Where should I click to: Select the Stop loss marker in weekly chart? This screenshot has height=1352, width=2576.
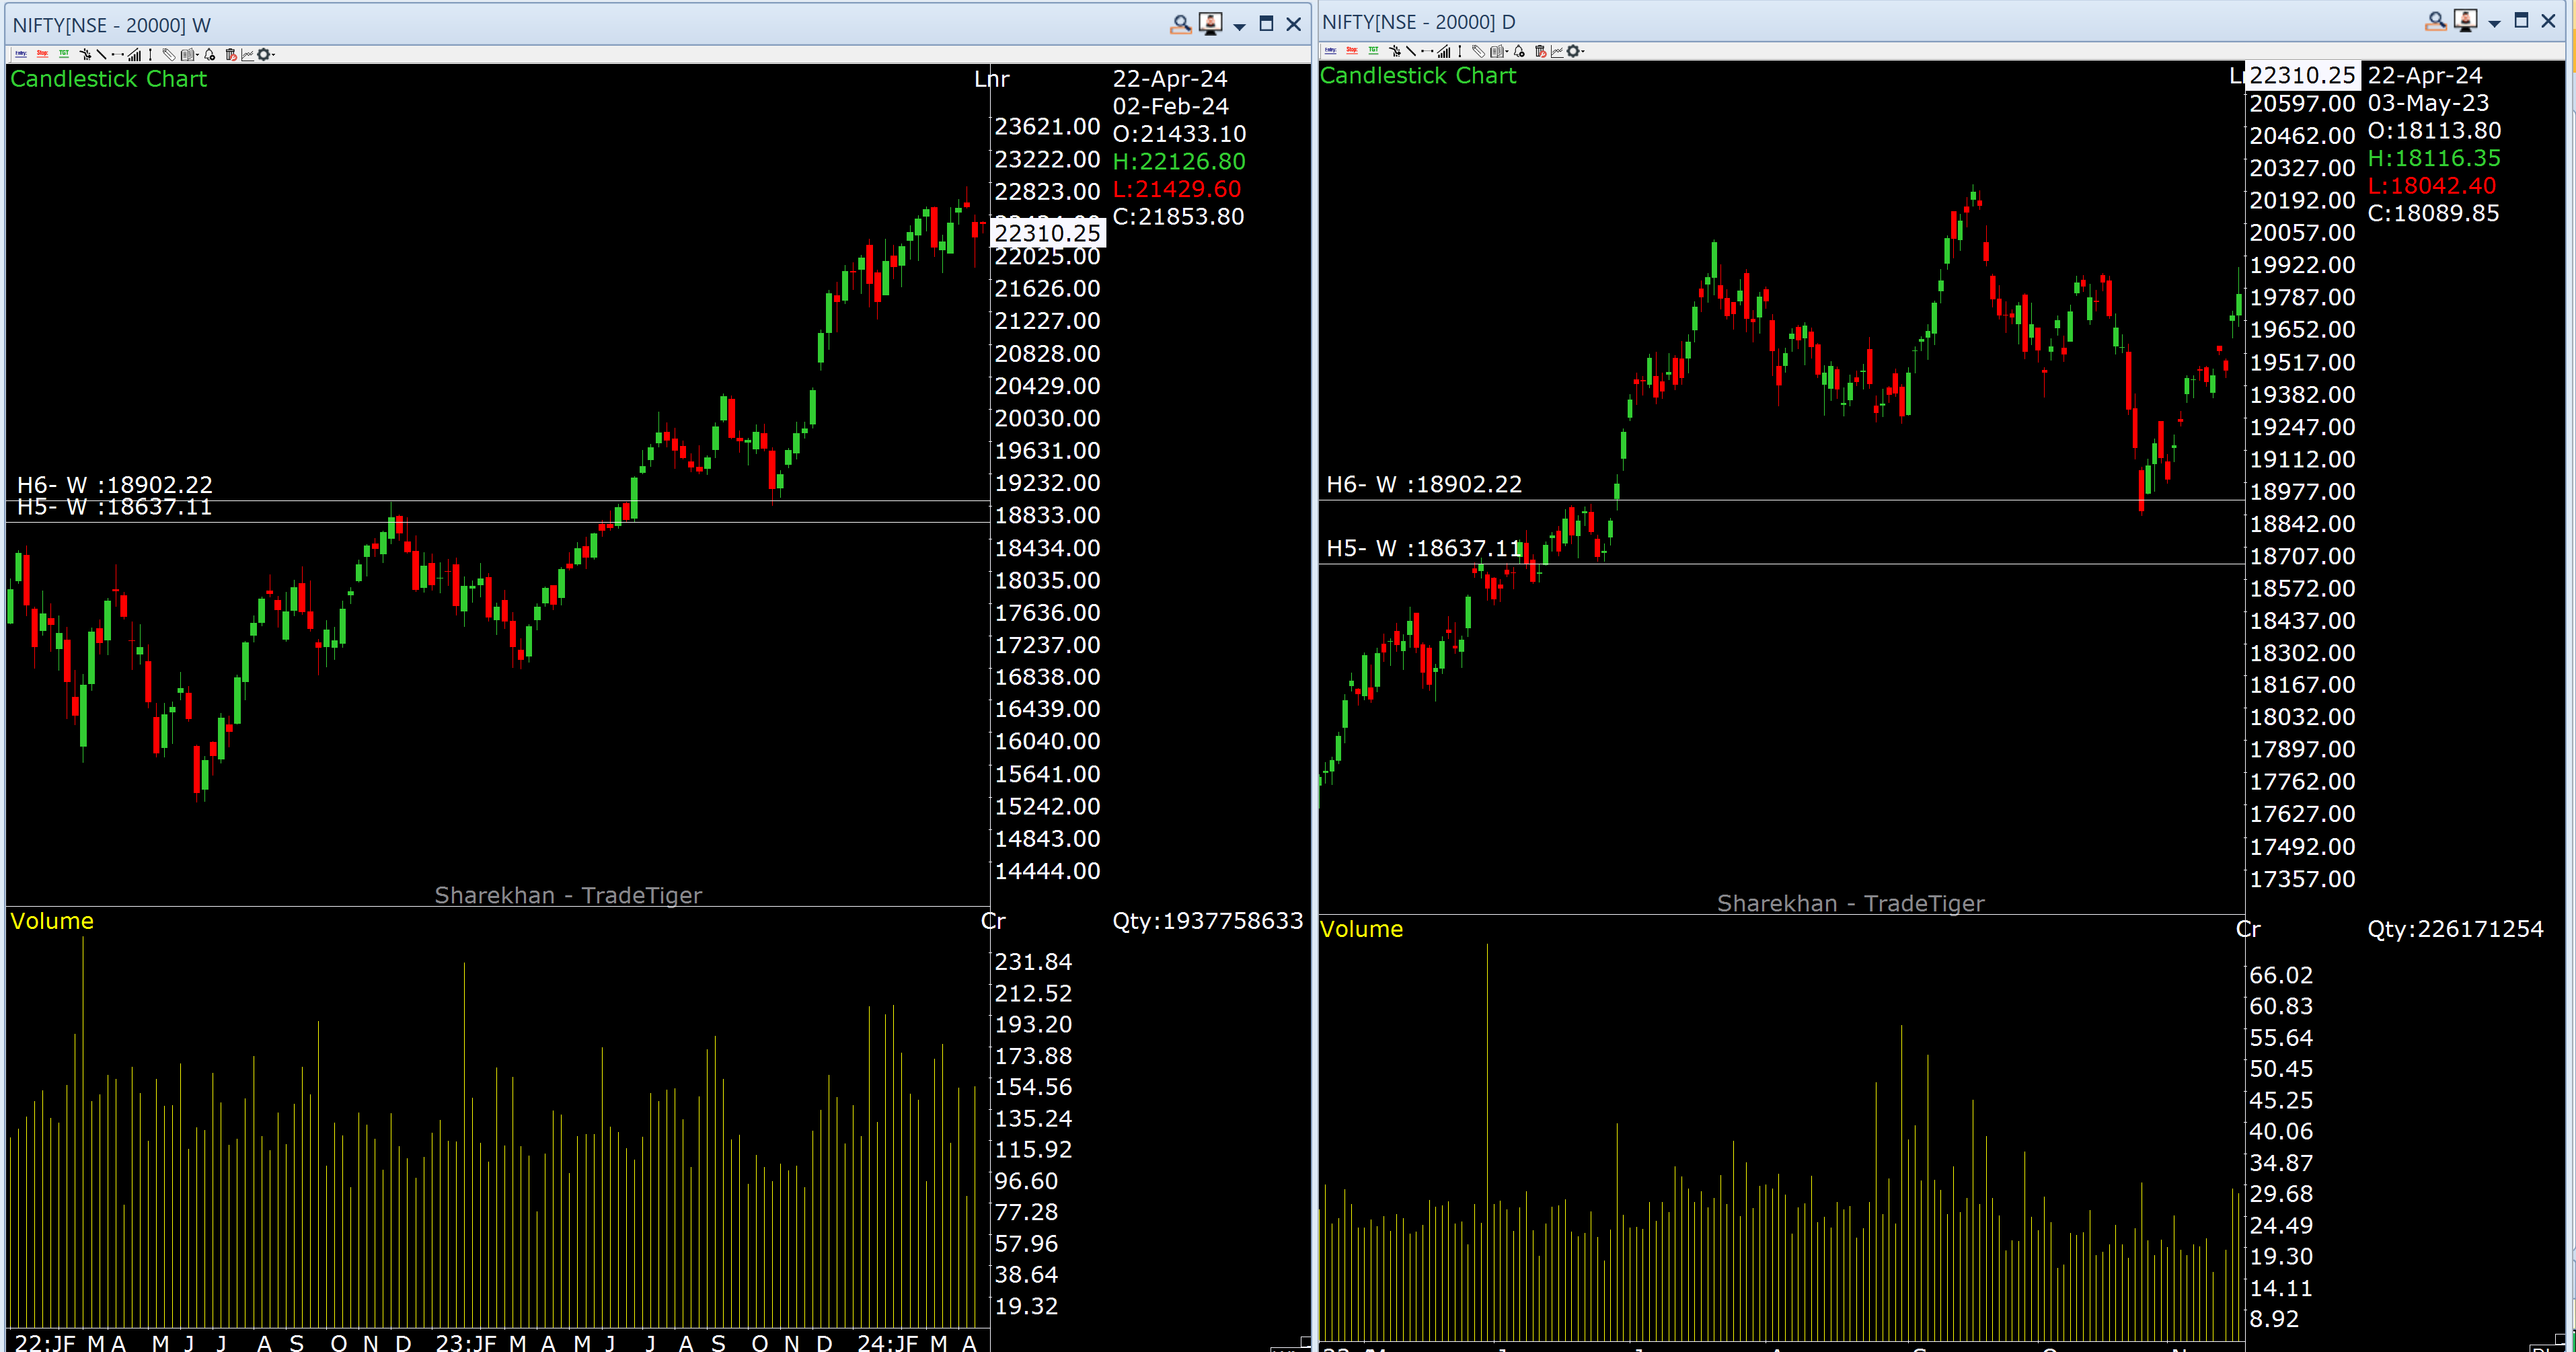coord(42,54)
